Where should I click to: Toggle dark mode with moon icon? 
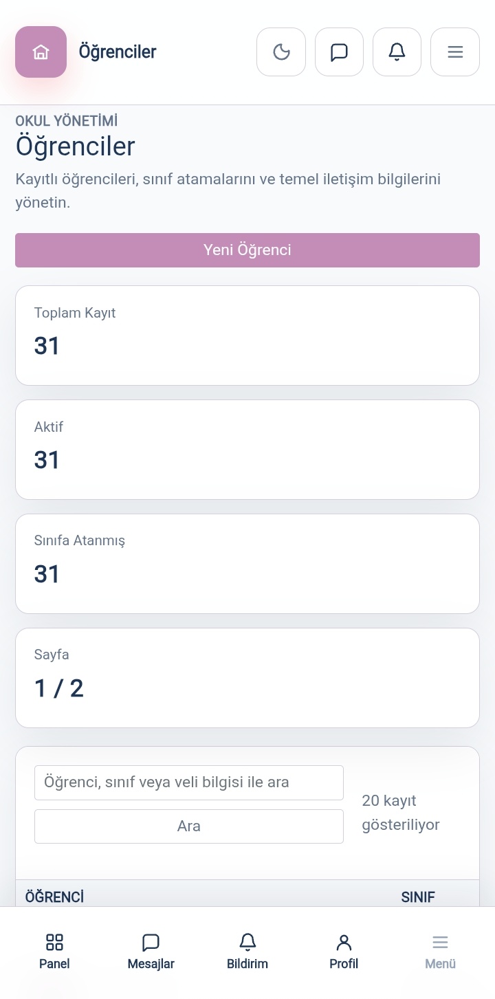pos(281,52)
